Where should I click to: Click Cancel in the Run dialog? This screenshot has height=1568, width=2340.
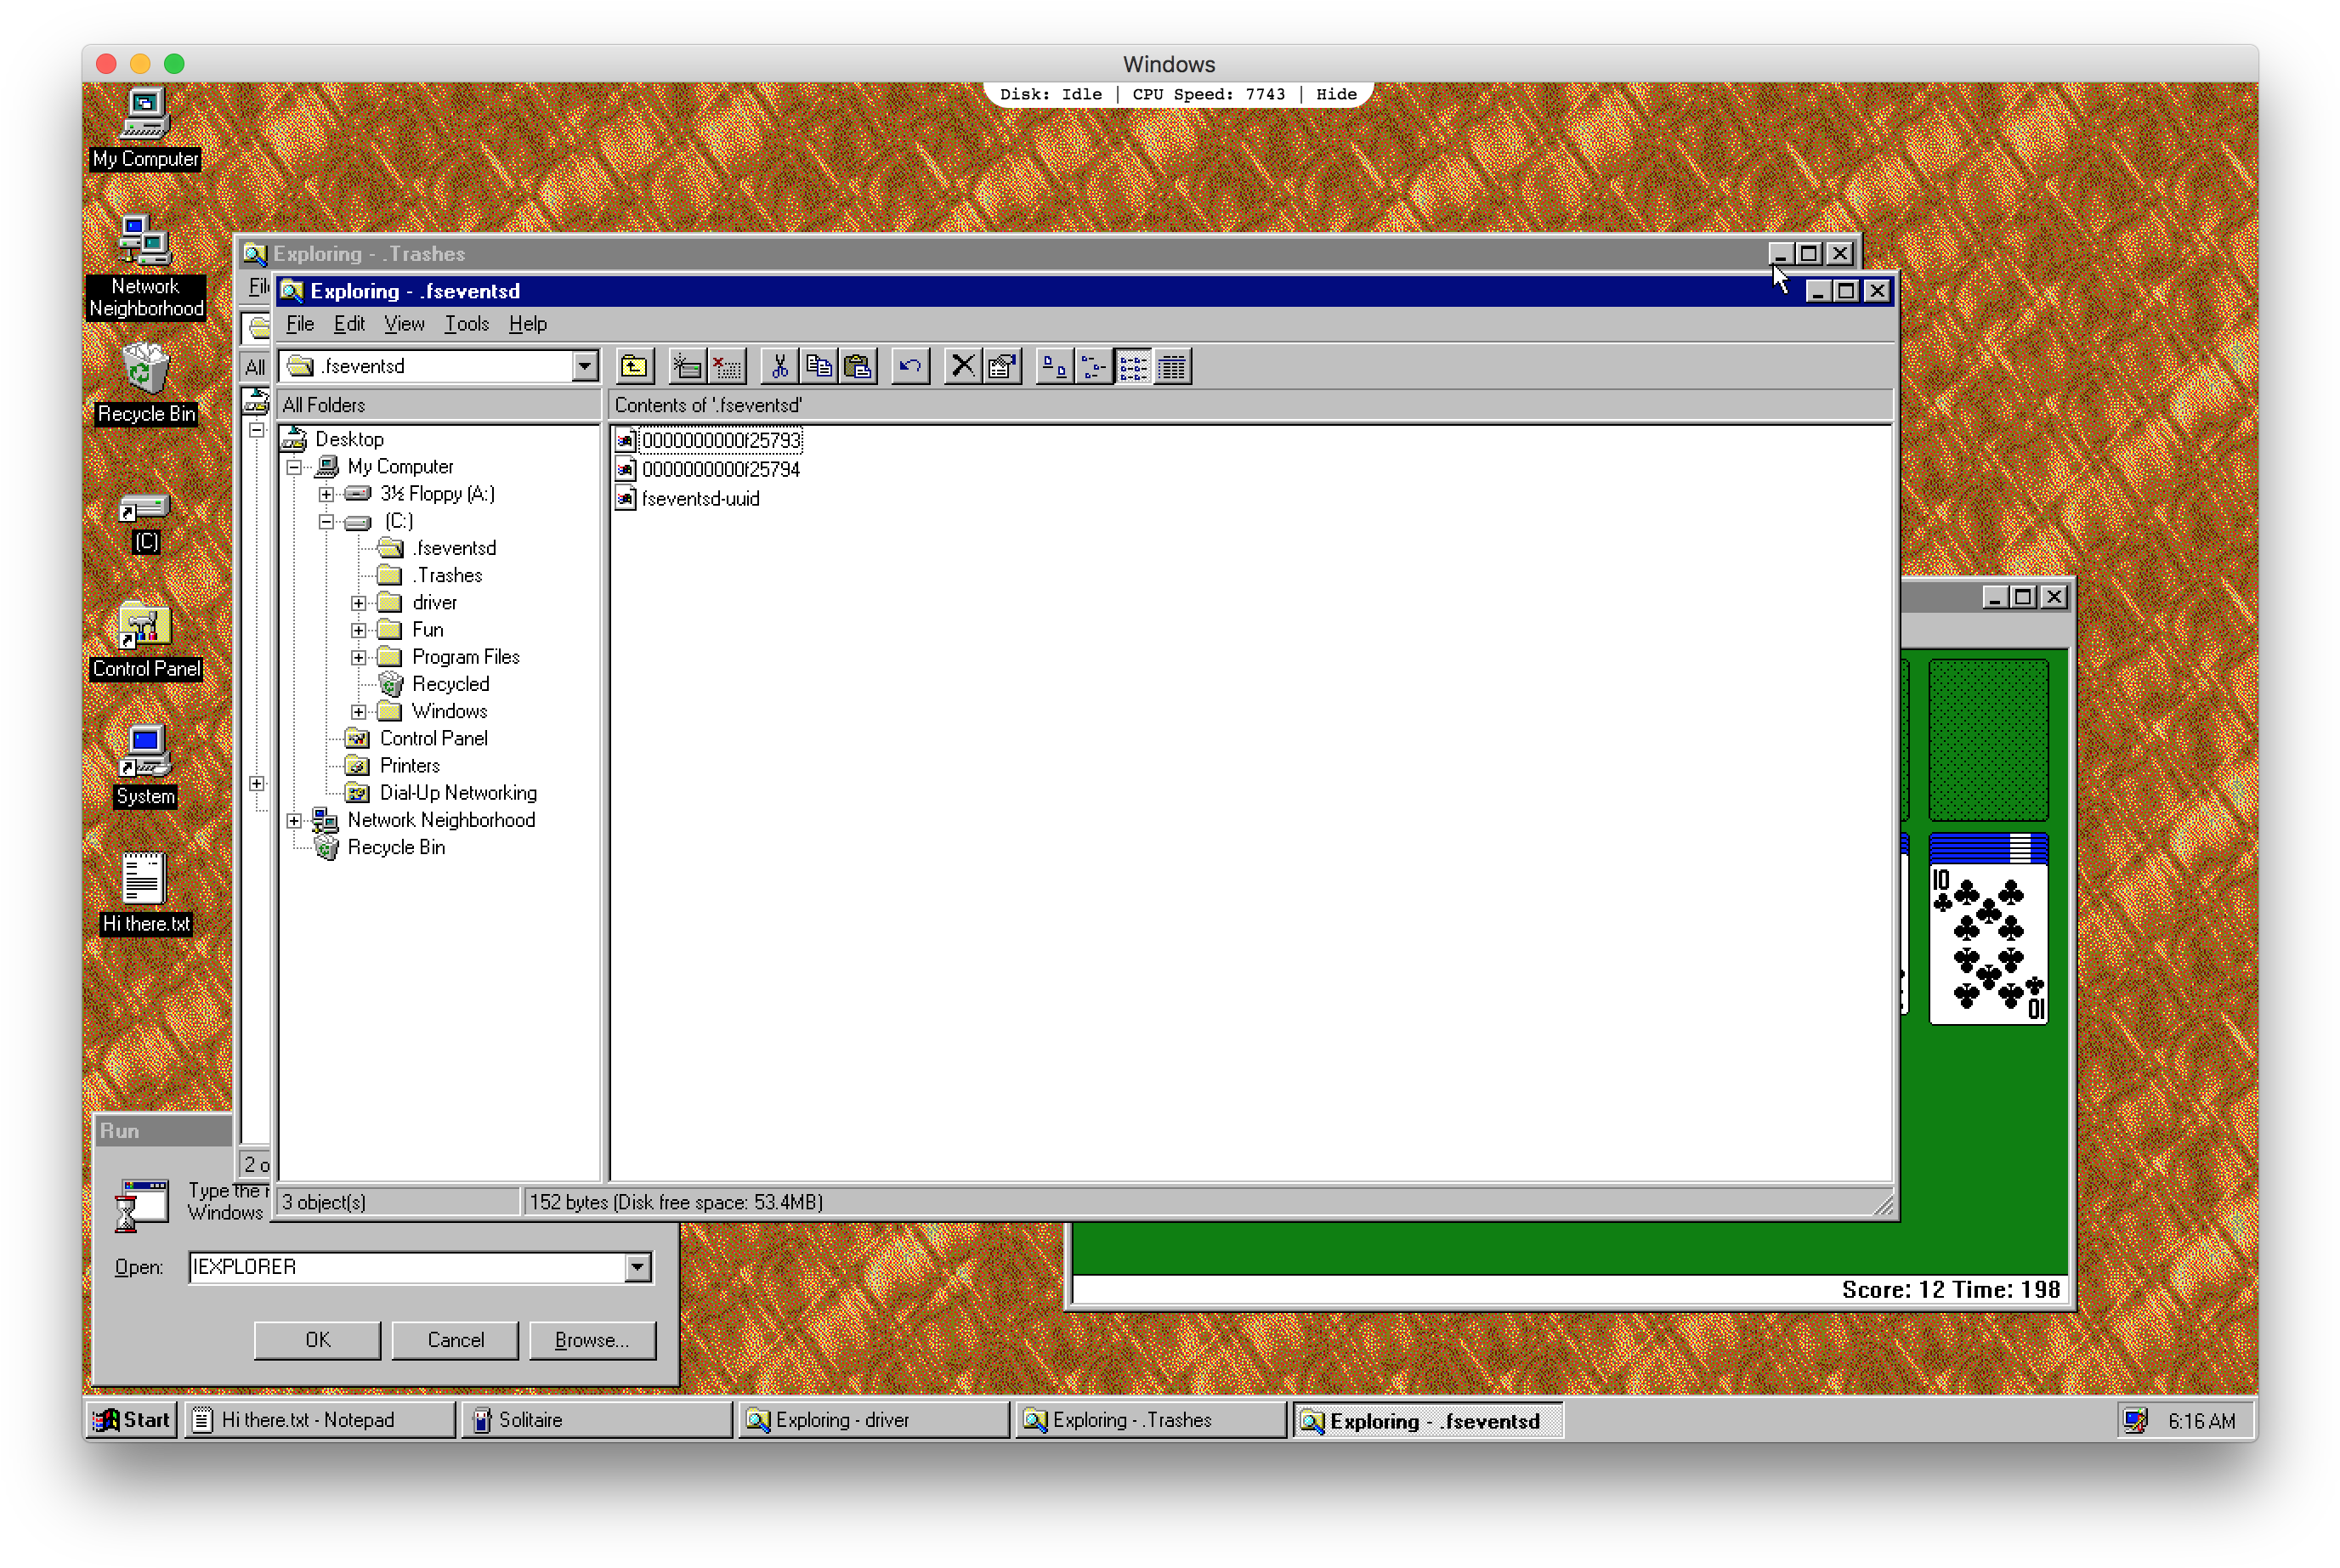455,1340
